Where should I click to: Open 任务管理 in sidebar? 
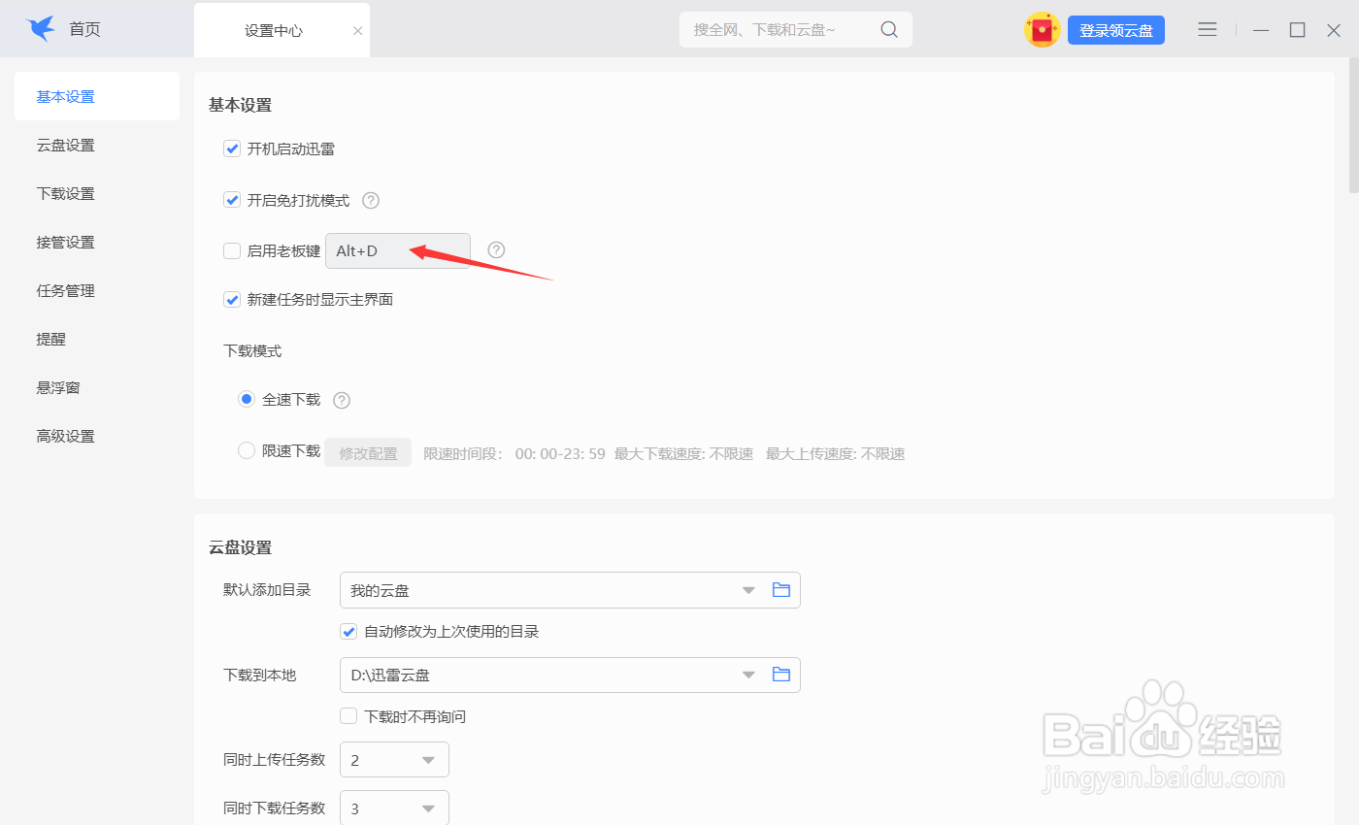point(97,290)
